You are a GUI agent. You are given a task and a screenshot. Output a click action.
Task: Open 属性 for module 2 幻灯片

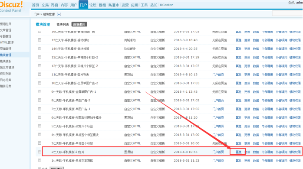239,152
